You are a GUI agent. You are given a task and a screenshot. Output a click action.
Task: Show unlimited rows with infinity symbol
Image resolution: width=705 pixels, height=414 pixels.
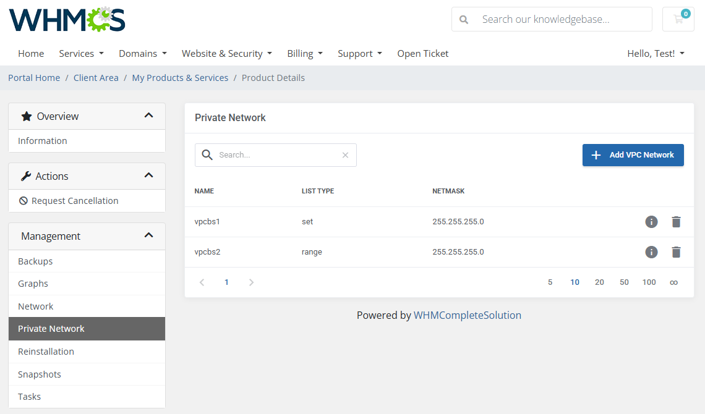(x=673, y=282)
